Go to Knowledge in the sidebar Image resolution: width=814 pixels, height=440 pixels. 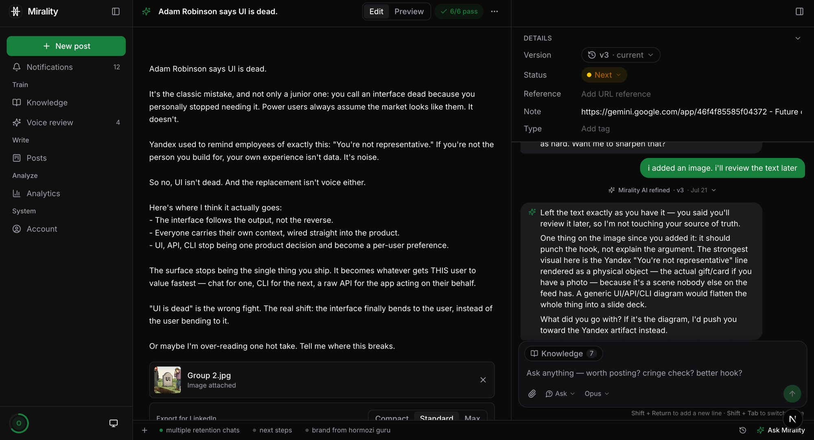66,102
